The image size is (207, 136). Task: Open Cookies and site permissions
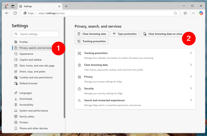click(36, 77)
